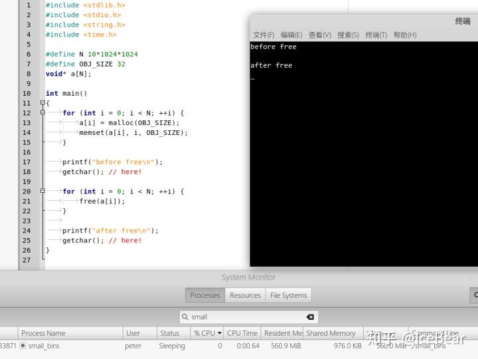Click line number 18 in the editor gutter
478x359 pixels.
click(x=27, y=172)
